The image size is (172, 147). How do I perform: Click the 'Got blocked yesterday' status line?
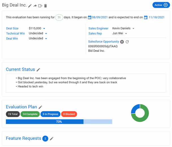coord(67,82)
